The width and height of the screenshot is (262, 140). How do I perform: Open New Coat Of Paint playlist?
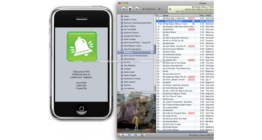pos(138,43)
